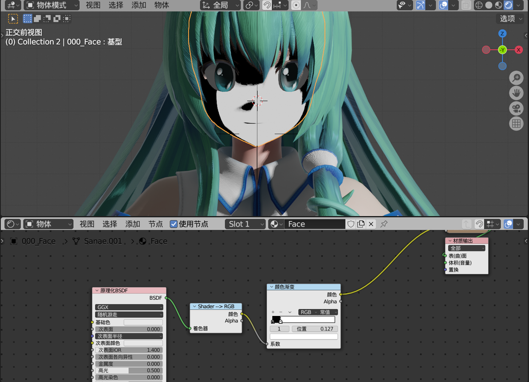The height and width of the screenshot is (382, 529).
Task: Unlink the Face material with X icon
Action: [371, 224]
